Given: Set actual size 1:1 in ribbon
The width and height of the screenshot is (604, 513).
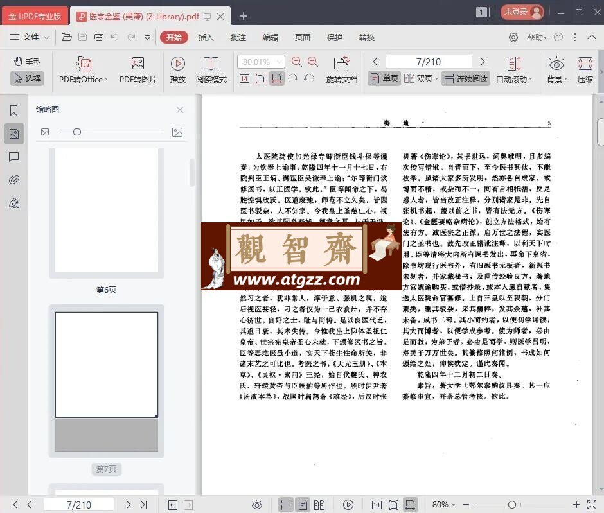Looking at the screenshot, I should click(244, 79).
